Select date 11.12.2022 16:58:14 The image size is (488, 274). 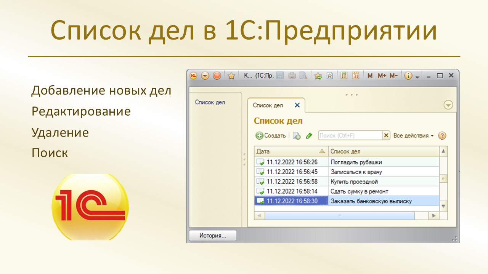point(292,191)
